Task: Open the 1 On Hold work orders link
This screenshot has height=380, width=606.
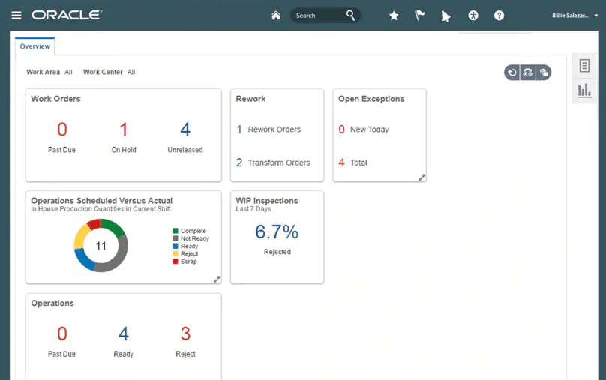Action: 124,130
